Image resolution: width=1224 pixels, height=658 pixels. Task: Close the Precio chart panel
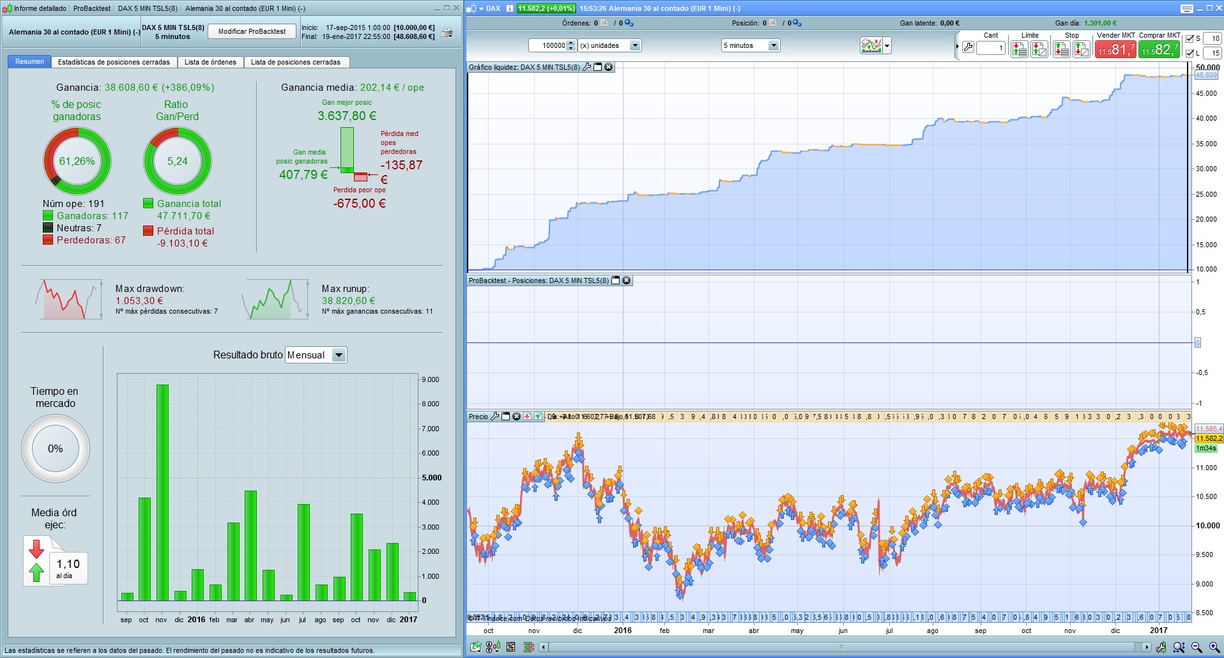517,417
